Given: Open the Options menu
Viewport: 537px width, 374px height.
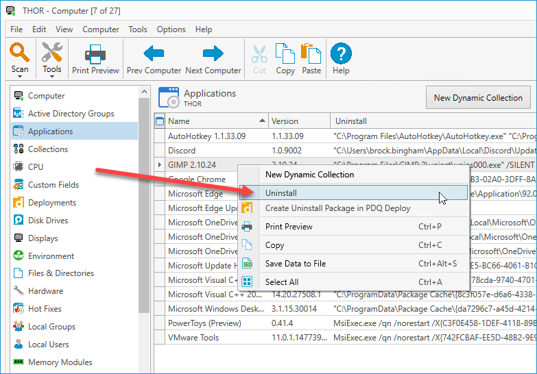Looking at the screenshot, I should pyautogui.click(x=171, y=29).
